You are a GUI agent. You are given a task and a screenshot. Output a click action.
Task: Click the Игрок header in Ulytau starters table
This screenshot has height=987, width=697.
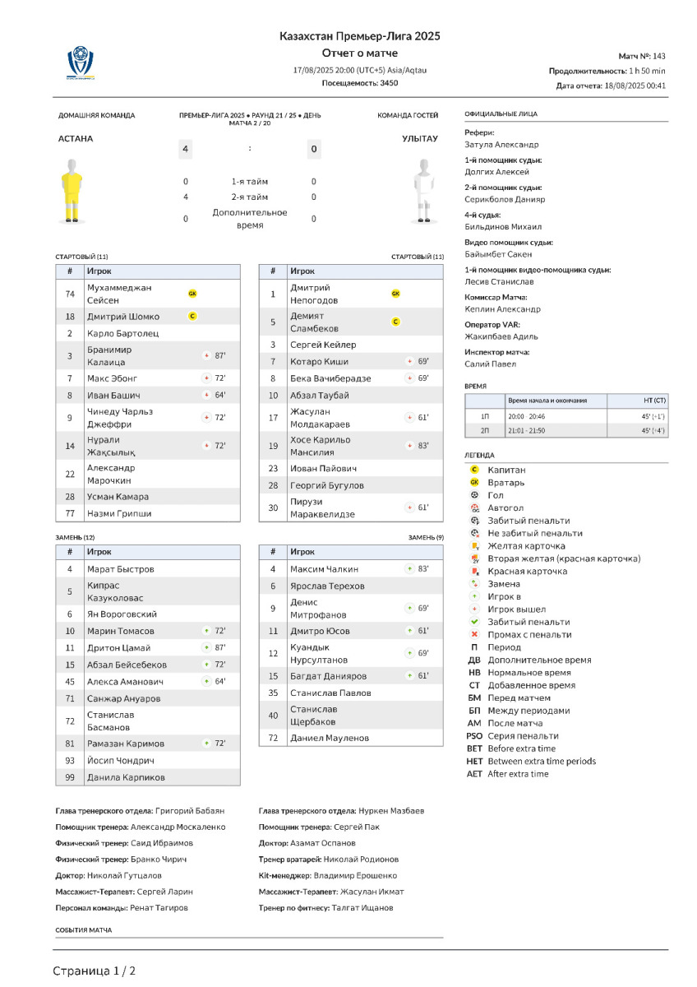click(x=302, y=271)
